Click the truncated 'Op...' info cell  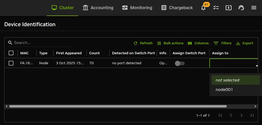163,63
